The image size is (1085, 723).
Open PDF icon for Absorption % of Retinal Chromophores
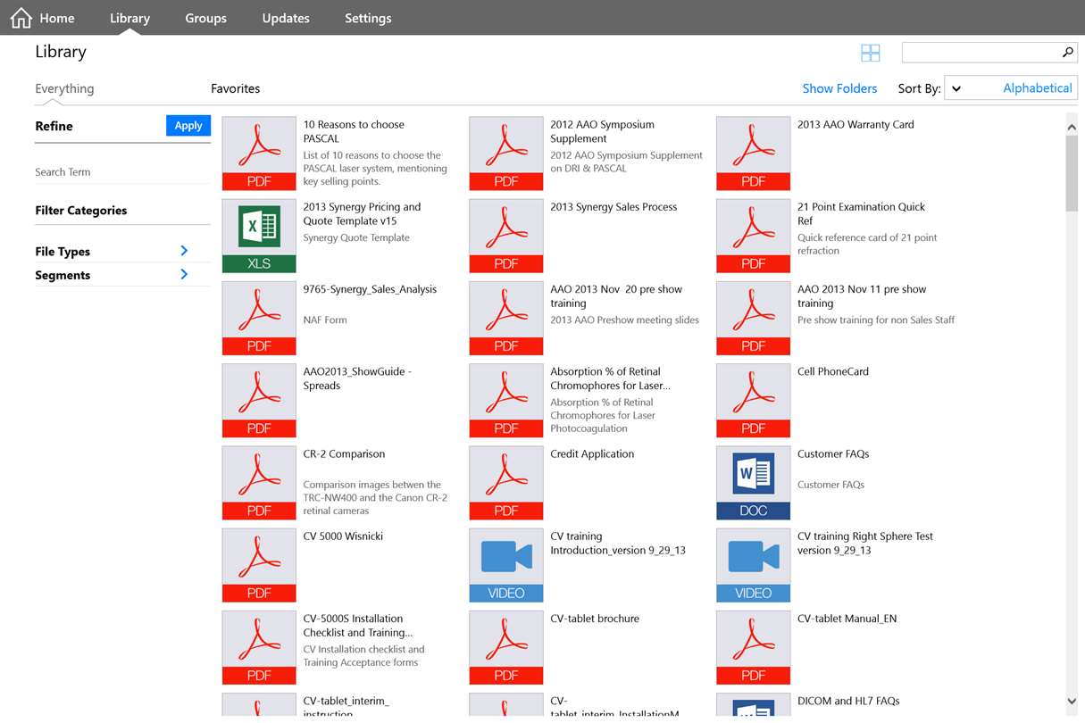click(506, 401)
